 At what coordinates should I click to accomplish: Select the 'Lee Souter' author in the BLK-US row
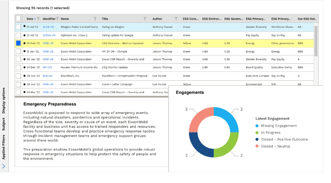coord(160,76)
